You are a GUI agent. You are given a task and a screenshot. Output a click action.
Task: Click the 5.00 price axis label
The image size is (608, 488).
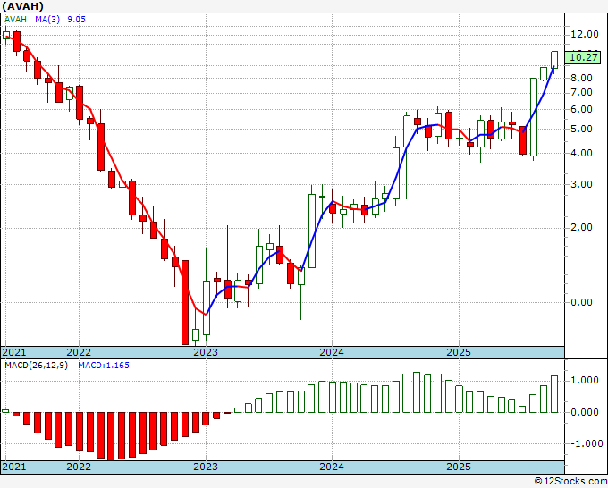(581, 129)
